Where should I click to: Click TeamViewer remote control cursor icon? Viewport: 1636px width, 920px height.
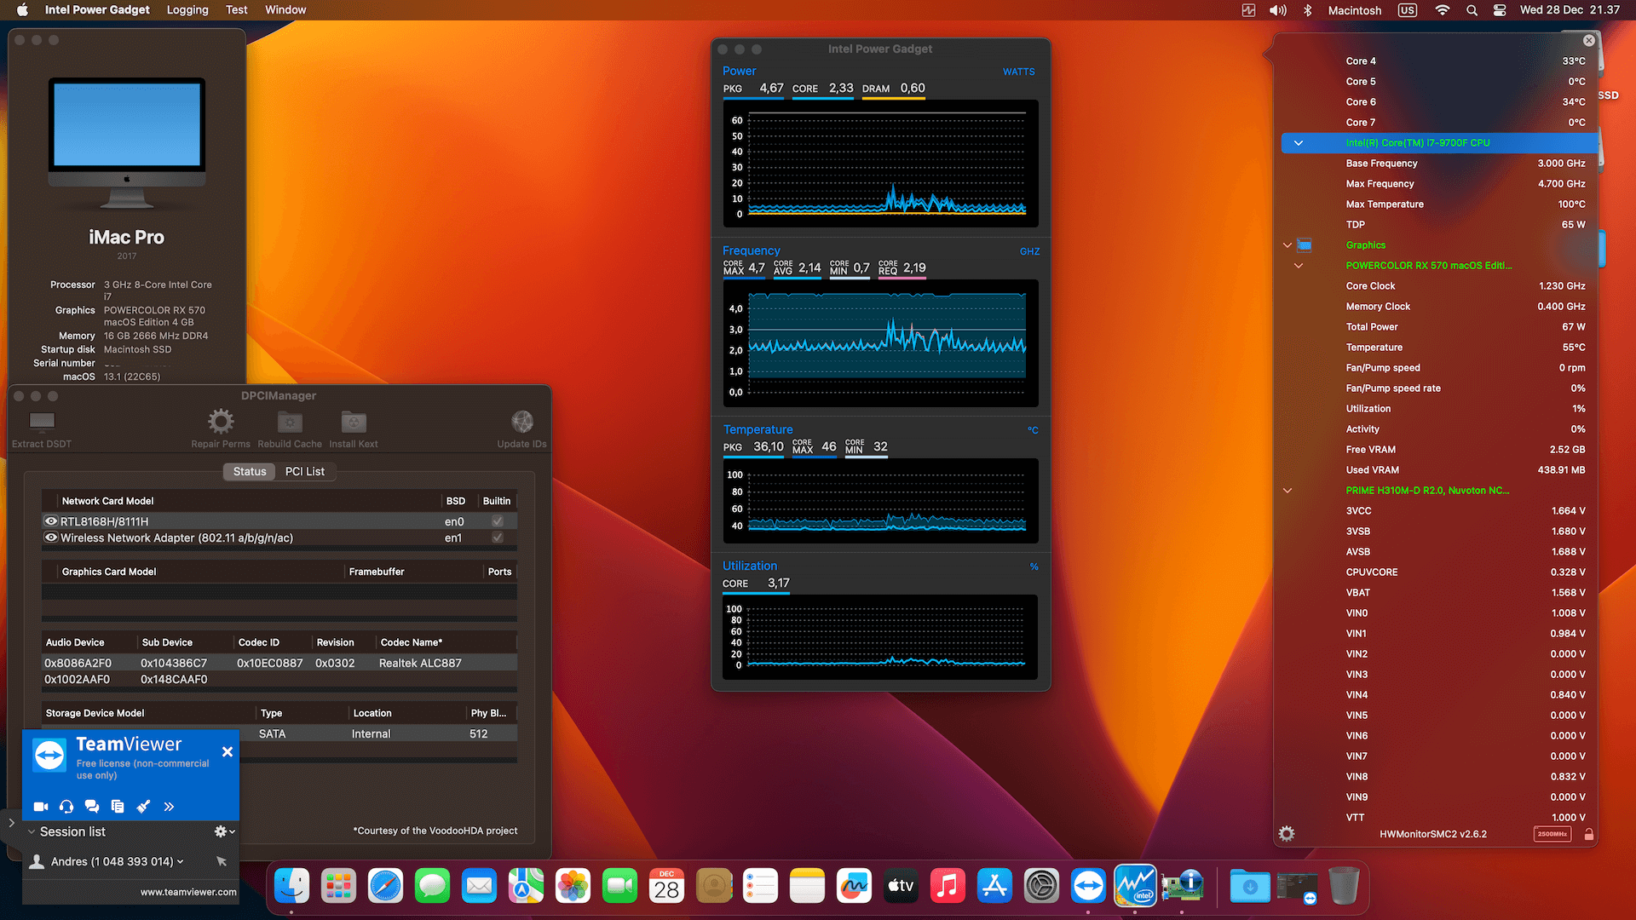222,861
